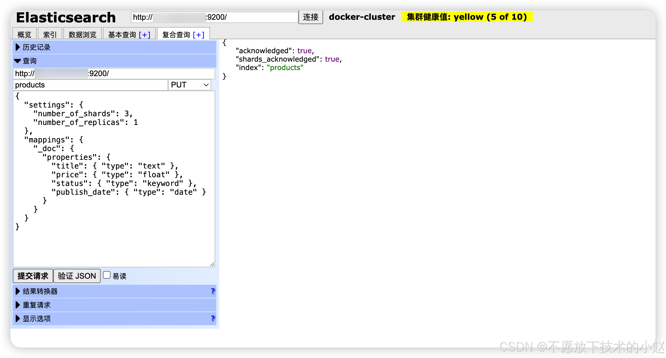Click the 连接 connect button

(x=311, y=17)
